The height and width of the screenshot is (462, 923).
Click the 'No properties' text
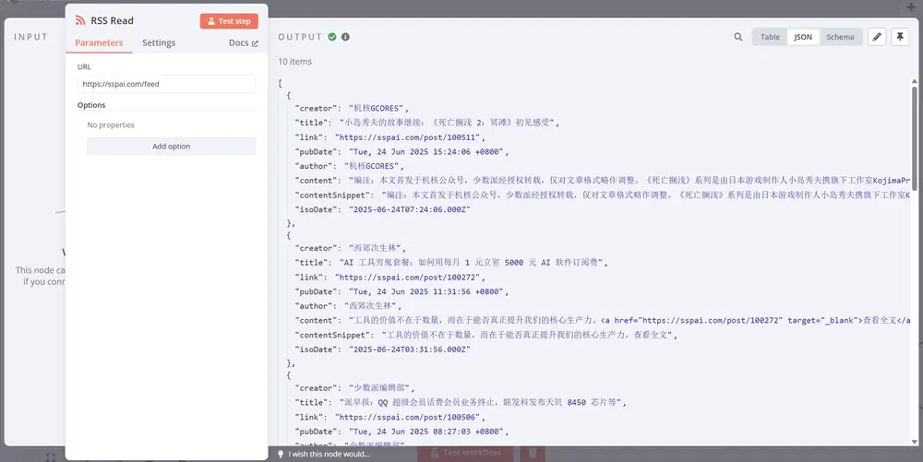(x=111, y=124)
